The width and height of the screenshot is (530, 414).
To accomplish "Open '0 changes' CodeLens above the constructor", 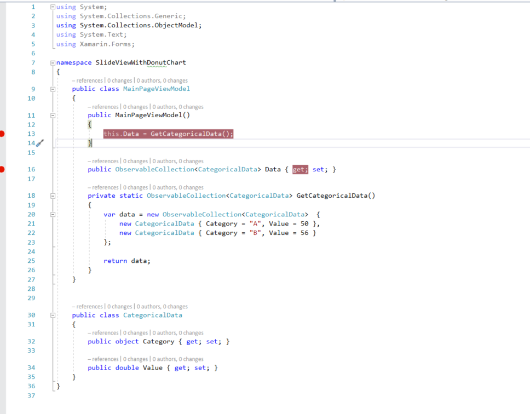I will coord(136,107).
